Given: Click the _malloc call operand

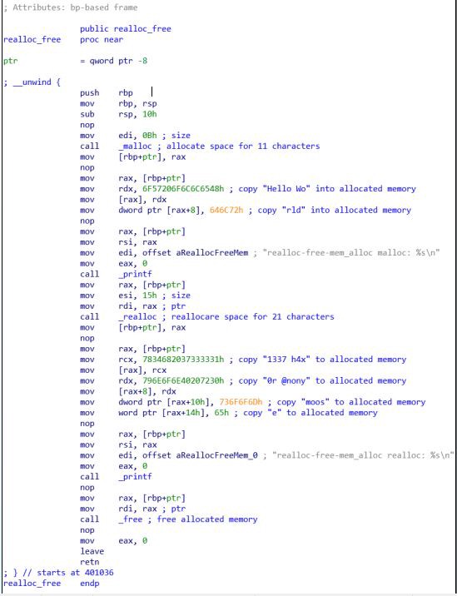Looking at the screenshot, I should 135,147.
